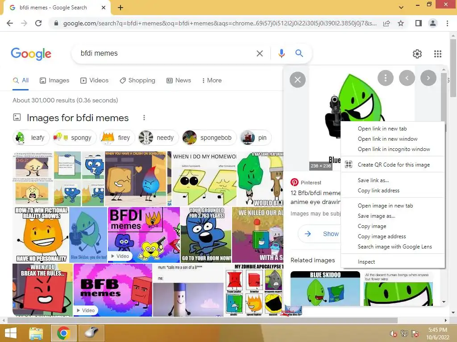Choose Copy image from context menu
457x342 pixels.
[393, 226]
